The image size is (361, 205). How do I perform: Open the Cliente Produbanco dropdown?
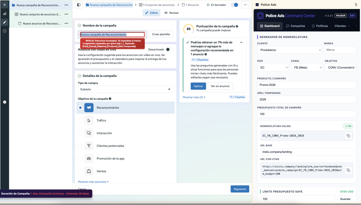289,50
